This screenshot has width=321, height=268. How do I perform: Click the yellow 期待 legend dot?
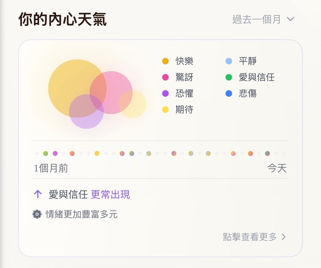point(165,110)
